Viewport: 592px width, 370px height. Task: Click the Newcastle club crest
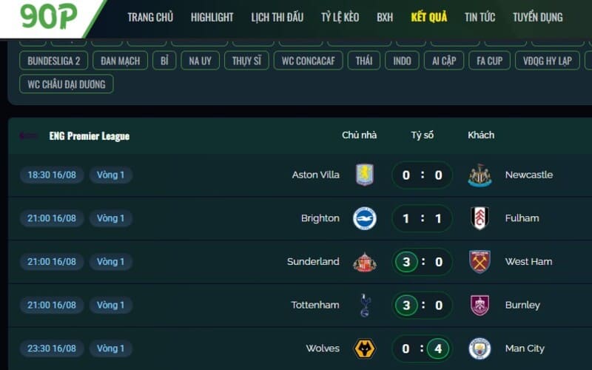[480, 175]
